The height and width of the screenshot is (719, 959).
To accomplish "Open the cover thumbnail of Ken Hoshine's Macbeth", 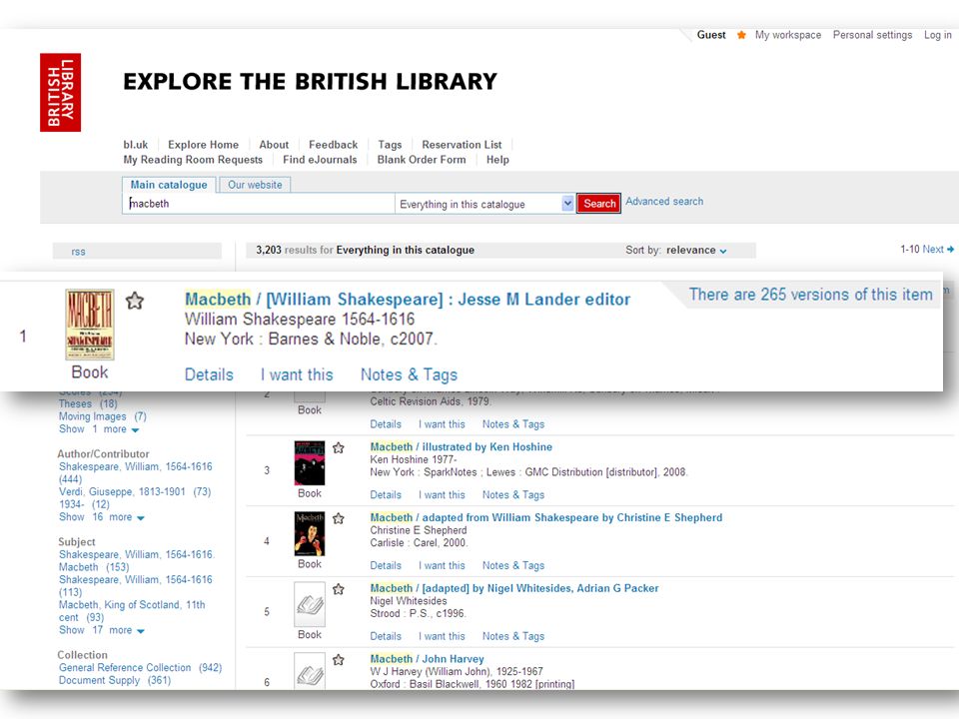I will [310, 462].
